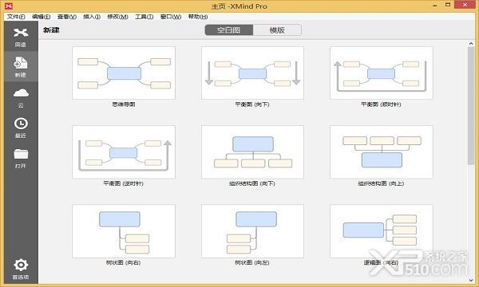Choose the 树状图 (向右) template

click(124, 231)
